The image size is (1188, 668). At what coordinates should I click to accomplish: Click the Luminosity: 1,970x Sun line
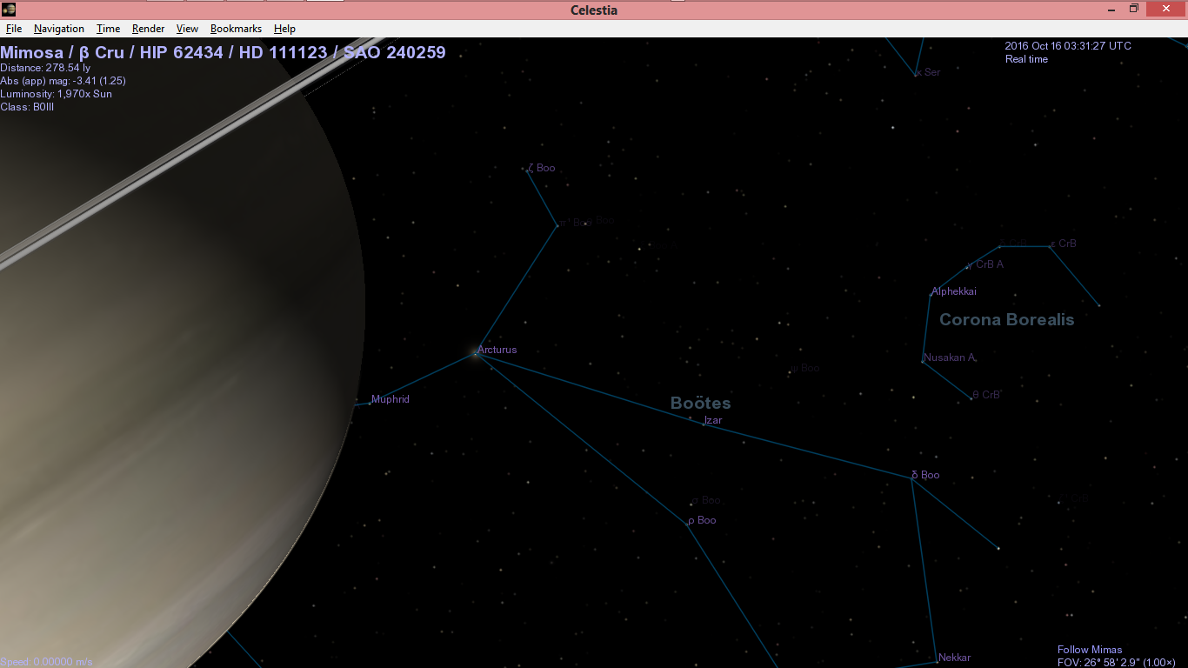57,94
